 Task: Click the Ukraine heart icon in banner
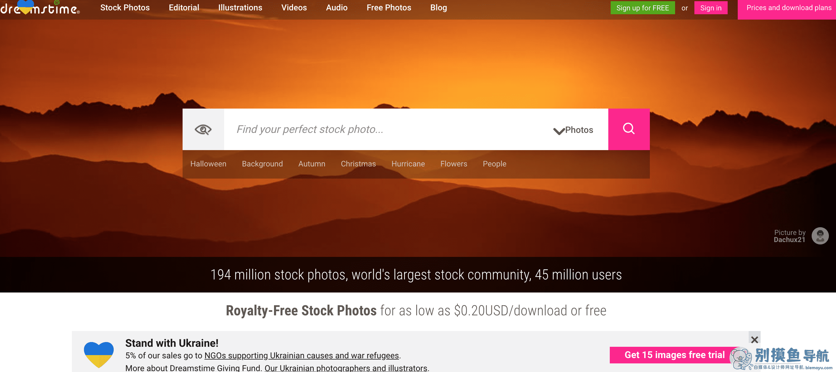(99, 354)
